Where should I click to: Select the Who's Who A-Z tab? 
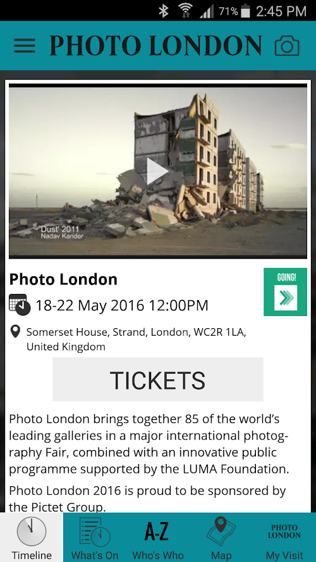(x=158, y=537)
